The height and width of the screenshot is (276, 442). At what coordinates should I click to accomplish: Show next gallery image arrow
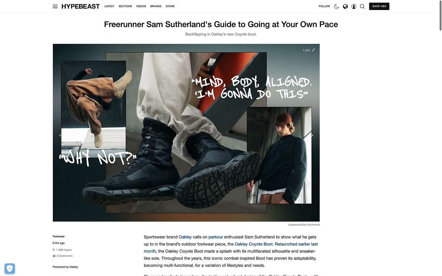(312, 135)
